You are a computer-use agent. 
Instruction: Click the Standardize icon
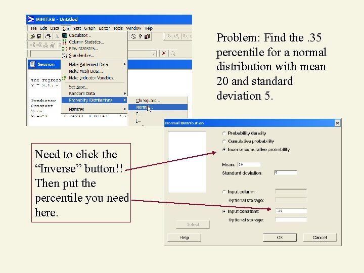tap(65, 55)
